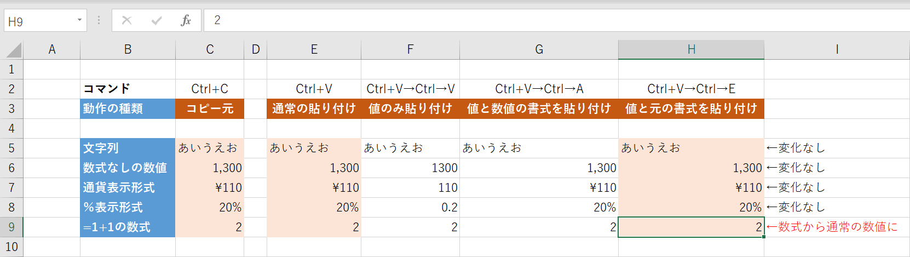The height and width of the screenshot is (257, 910).
Task: Select row 5 header
Action: [11, 148]
